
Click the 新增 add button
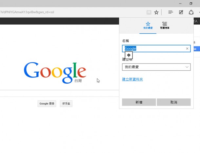[139, 102]
